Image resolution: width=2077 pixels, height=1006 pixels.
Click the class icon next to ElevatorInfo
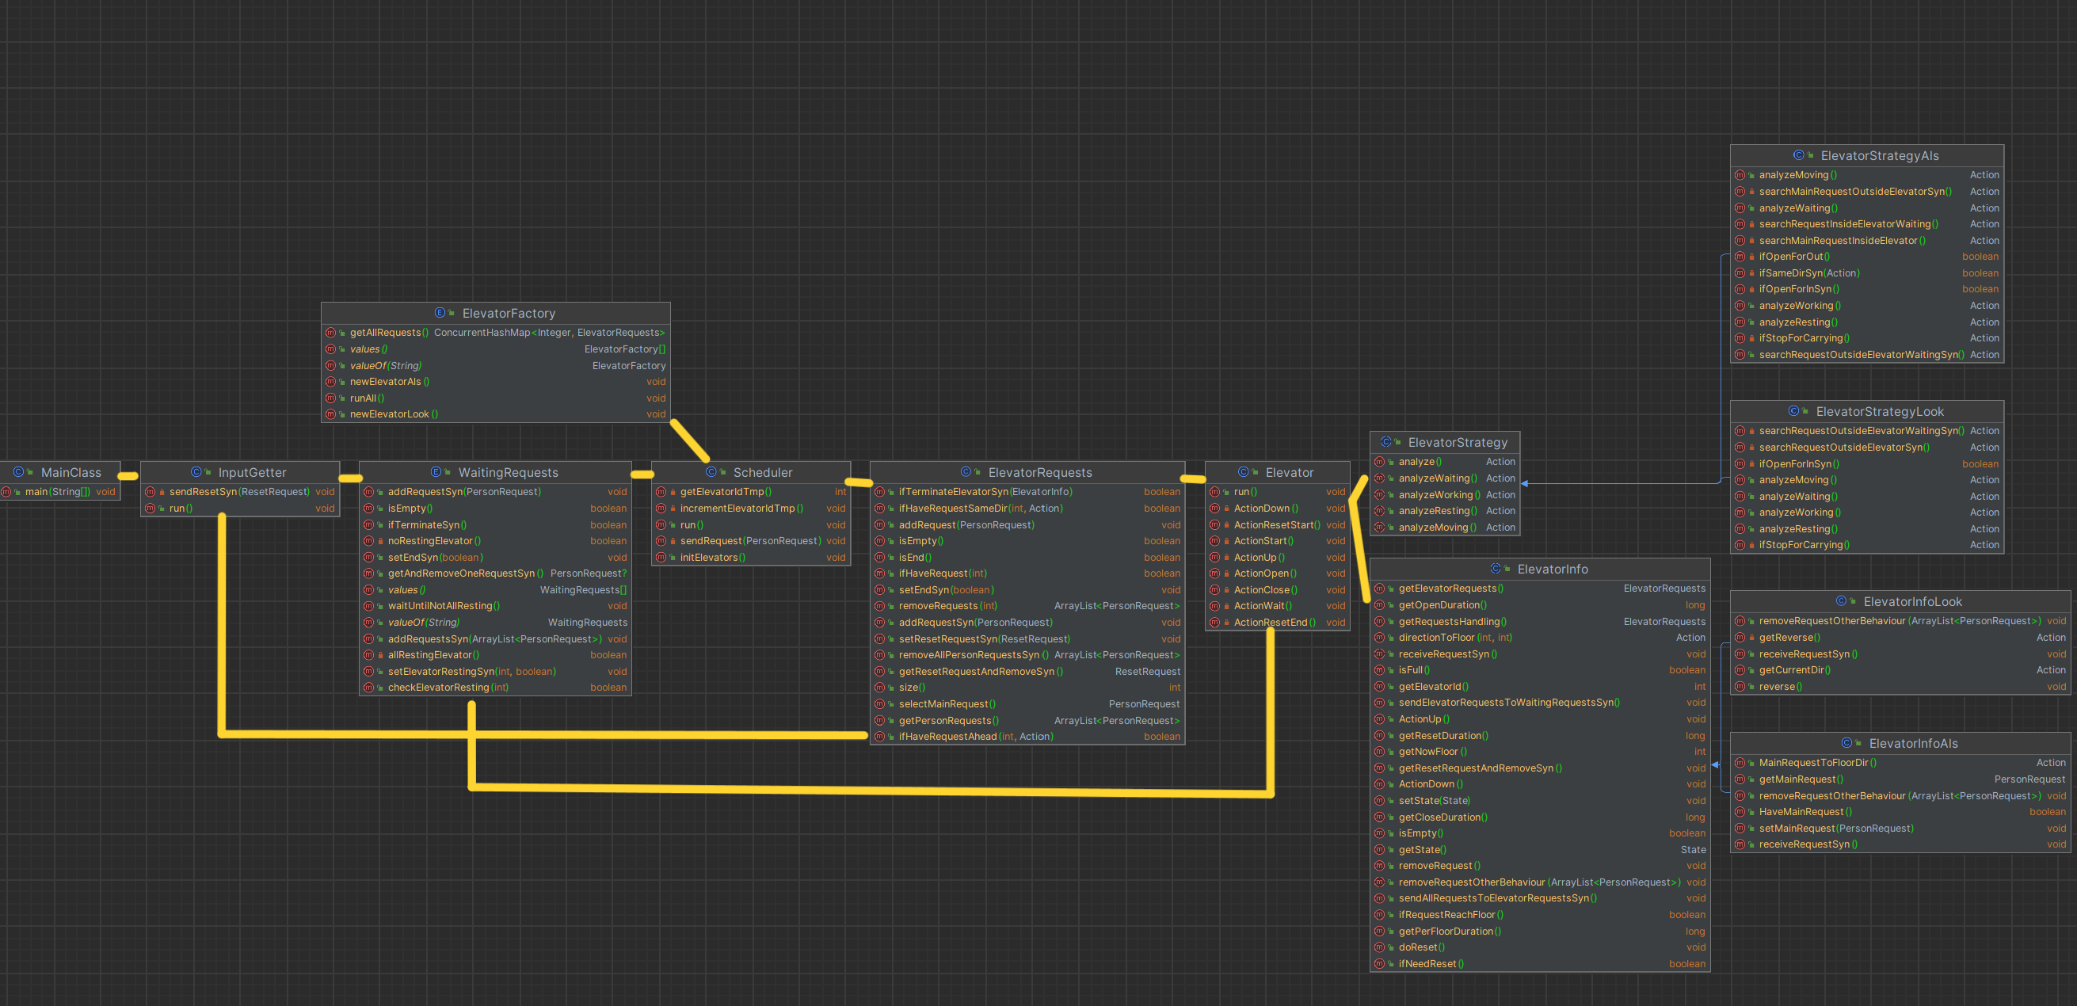coord(1495,569)
